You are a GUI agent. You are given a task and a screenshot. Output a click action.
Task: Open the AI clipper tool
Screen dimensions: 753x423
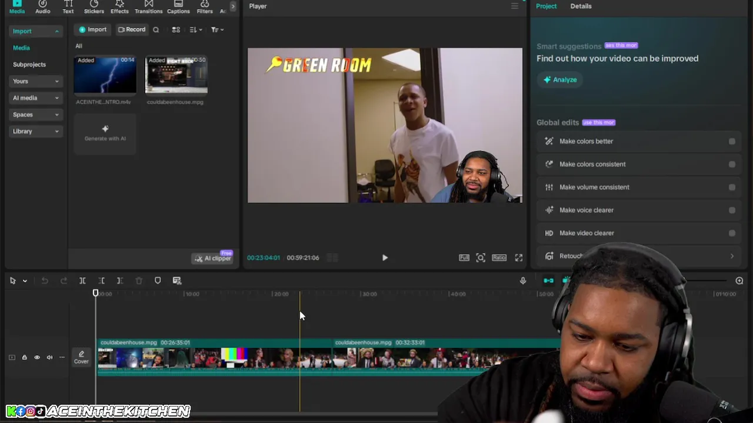[x=213, y=258]
